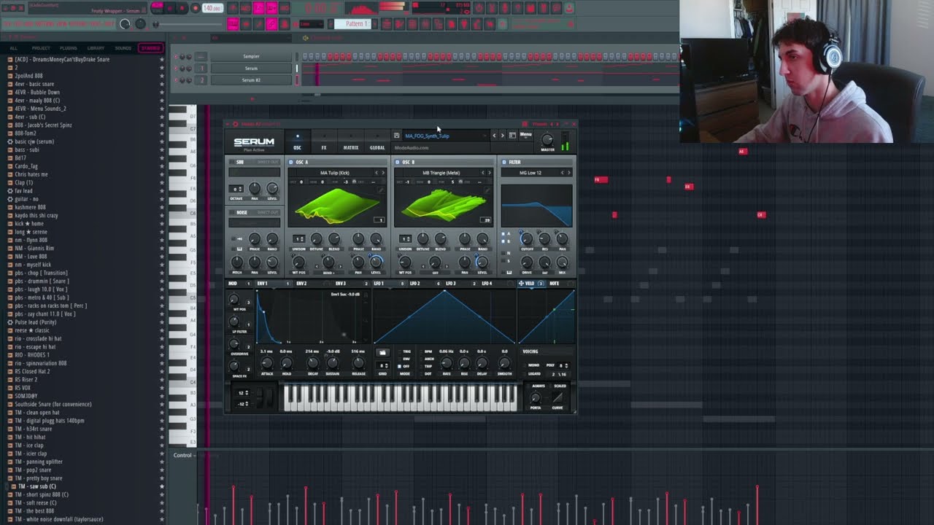This screenshot has height=525, width=934.
Task: Open preset name dropdown MA_FOG_Synth_Tulip
Action: pos(445,136)
